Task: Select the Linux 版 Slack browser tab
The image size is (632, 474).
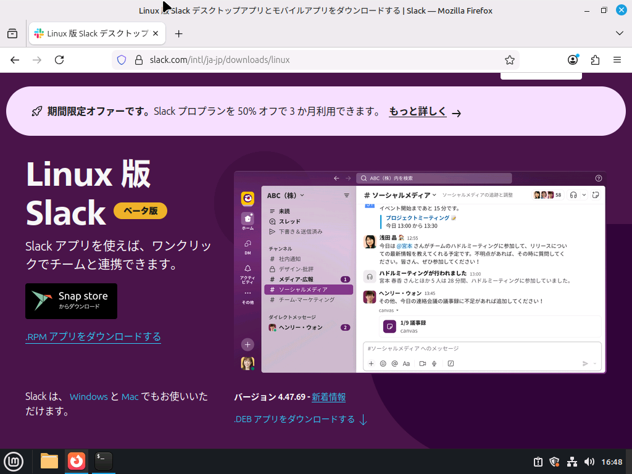Action: pyautogui.click(x=93, y=33)
